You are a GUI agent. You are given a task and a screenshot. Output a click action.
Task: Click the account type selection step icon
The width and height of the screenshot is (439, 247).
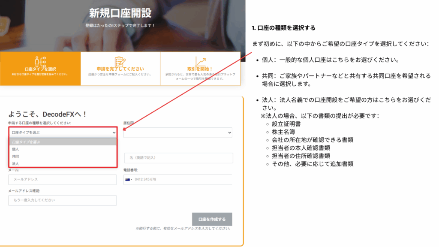[x=41, y=60]
